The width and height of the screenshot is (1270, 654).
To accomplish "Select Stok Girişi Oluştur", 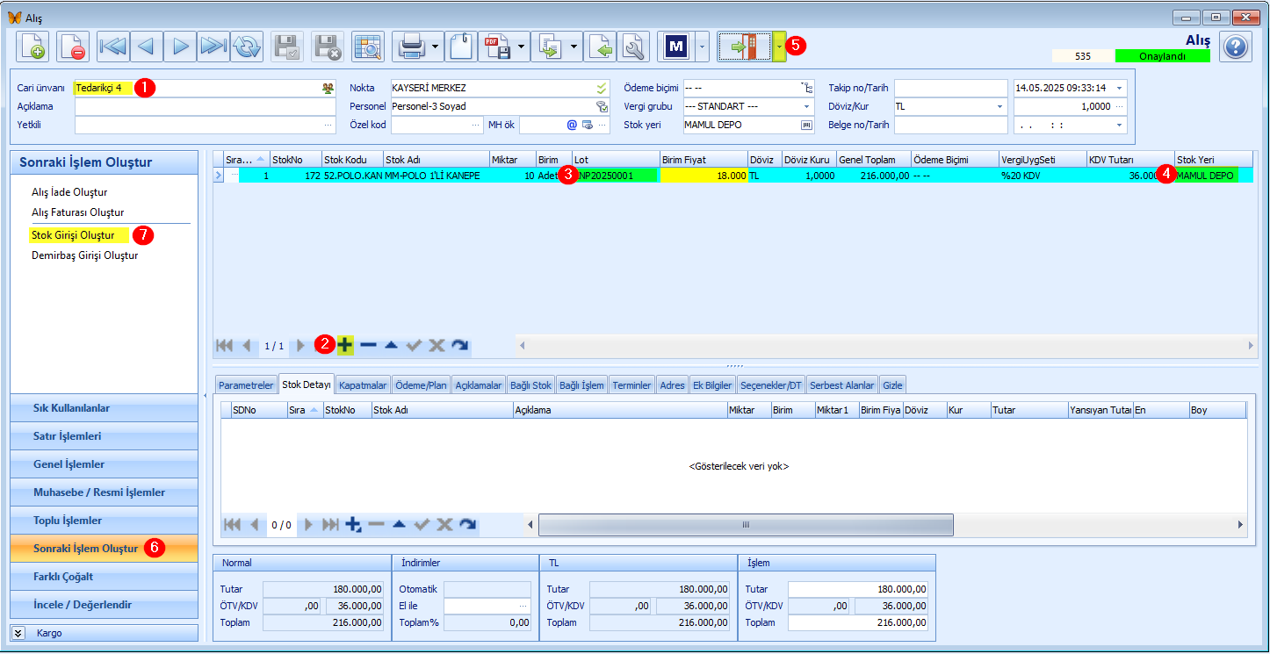I will point(72,235).
